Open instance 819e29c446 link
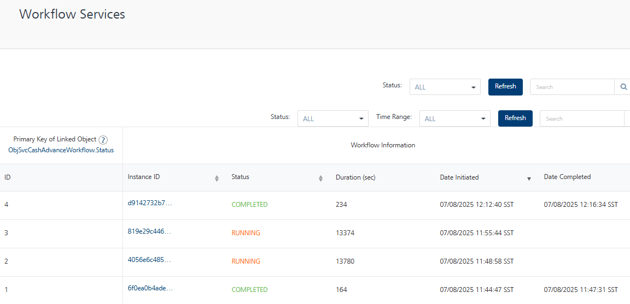 [x=149, y=231]
